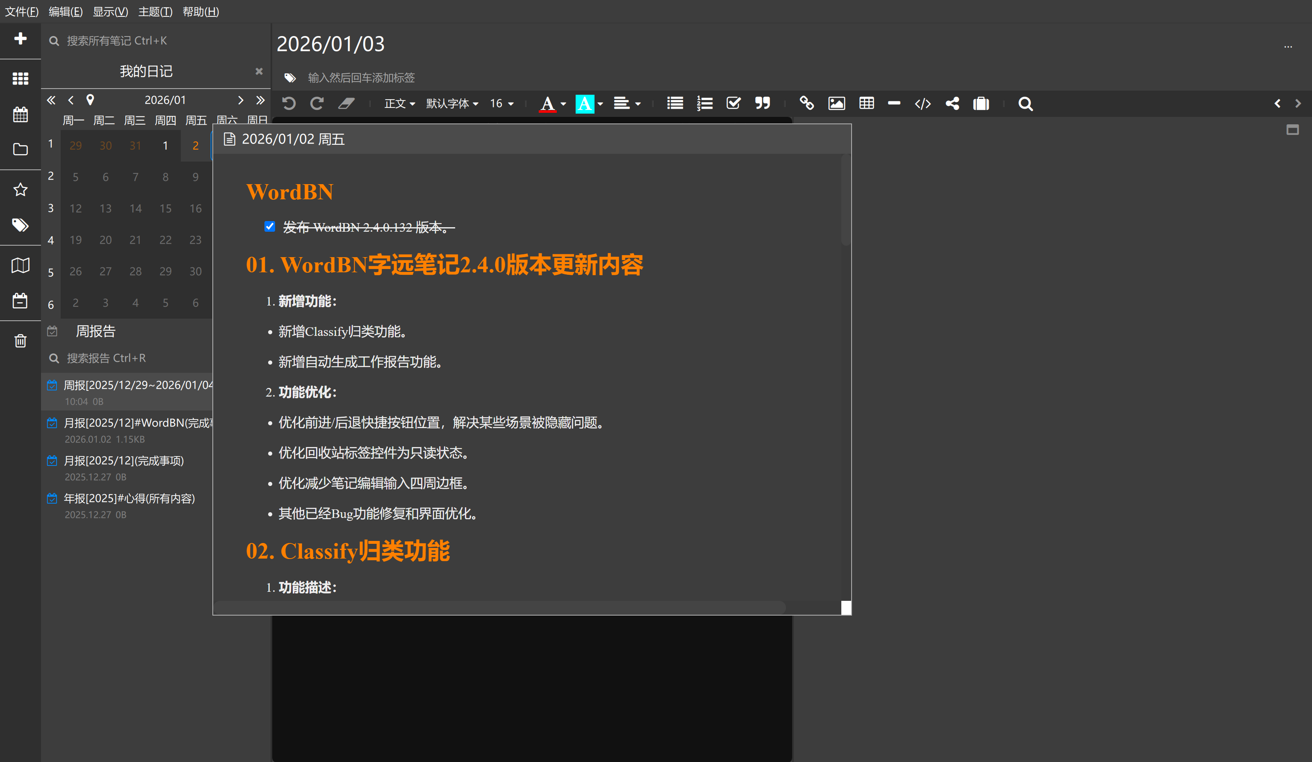1312x762 pixels.
Task: Click the cyan highlight color swatch
Action: pyautogui.click(x=584, y=104)
